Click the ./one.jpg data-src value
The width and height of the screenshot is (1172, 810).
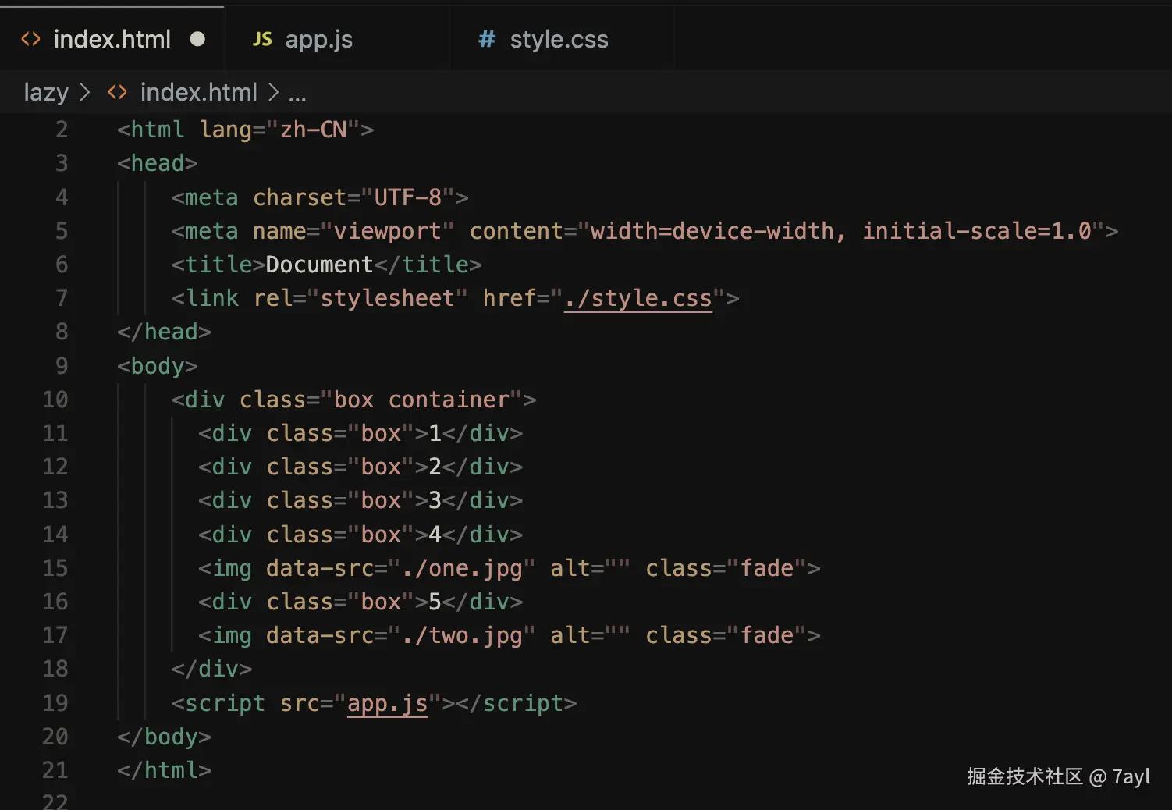pos(462,568)
